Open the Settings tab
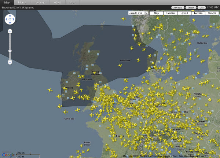The image size is (220, 158). click(41, 2)
